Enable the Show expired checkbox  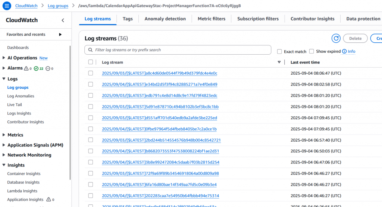click(x=311, y=51)
